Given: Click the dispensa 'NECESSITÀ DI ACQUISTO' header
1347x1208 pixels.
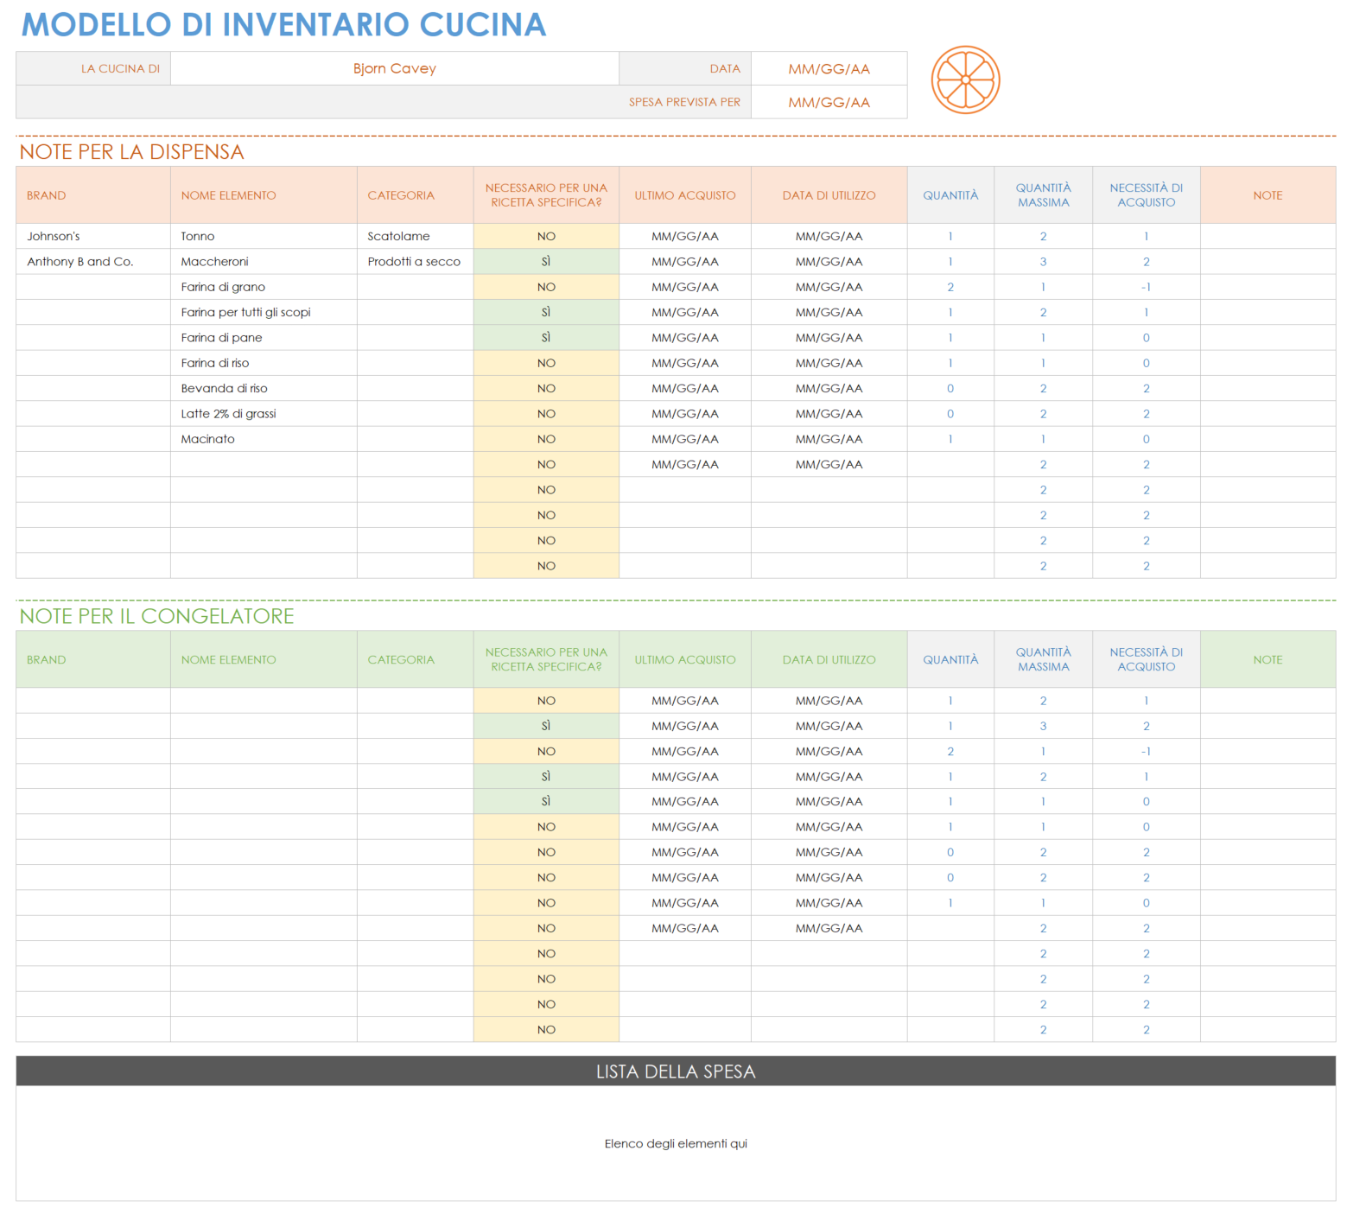Looking at the screenshot, I should coord(1146,195).
